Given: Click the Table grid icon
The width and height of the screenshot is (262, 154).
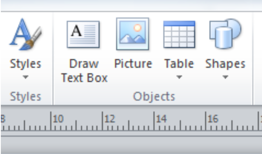Looking at the screenshot, I should point(179,34).
